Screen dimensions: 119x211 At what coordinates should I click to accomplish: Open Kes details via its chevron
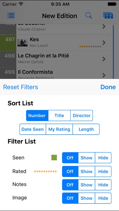104,43
